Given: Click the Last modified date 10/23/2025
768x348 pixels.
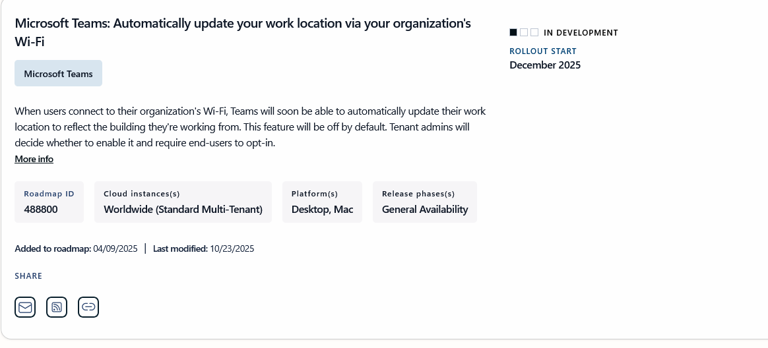Looking at the screenshot, I should (232, 249).
